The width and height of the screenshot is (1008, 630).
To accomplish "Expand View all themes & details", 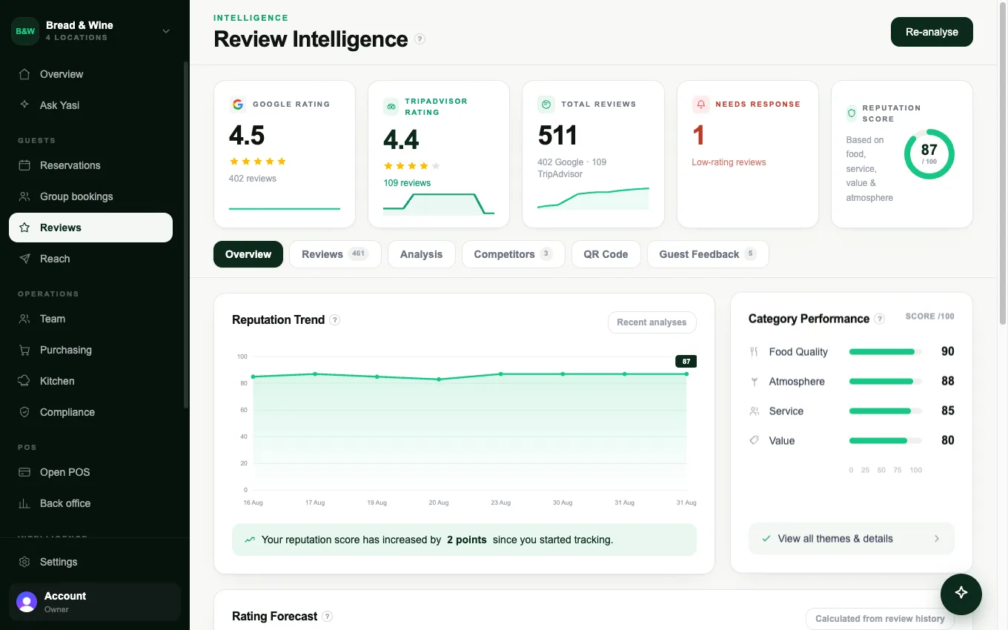I will click(852, 539).
